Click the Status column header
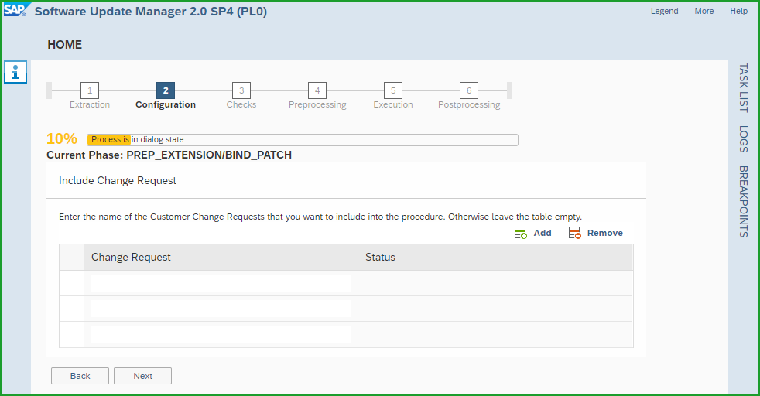The height and width of the screenshot is (396, 760). (495, 257)
